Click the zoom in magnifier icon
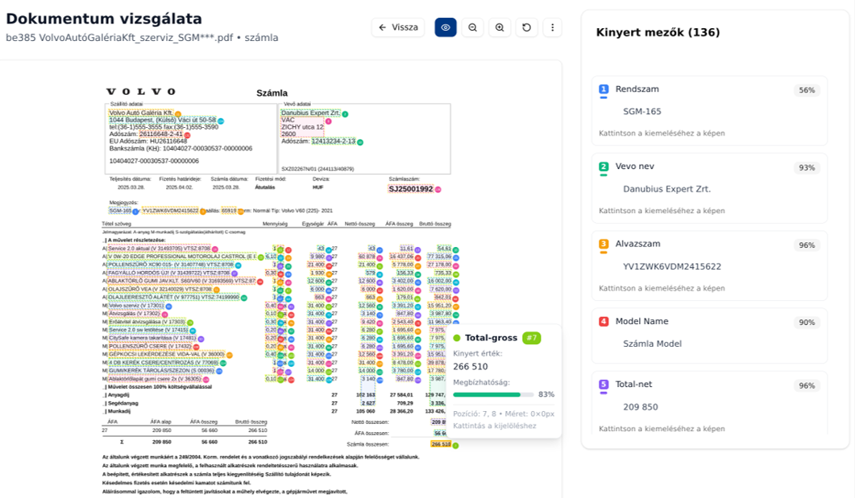Viewport: 855px width, 498px height. (x=500, y=27)
